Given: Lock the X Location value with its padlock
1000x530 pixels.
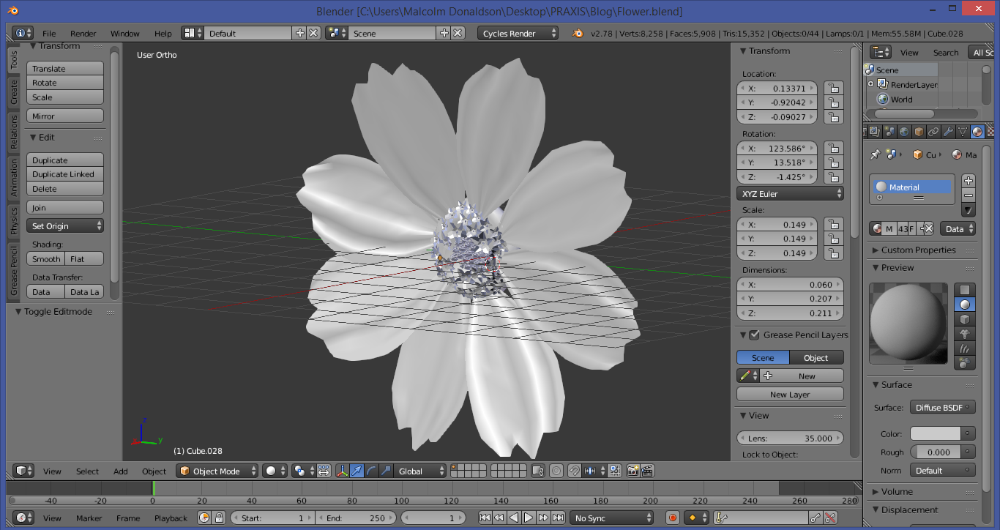Looking at the screenshot, I should click(833, 88).
